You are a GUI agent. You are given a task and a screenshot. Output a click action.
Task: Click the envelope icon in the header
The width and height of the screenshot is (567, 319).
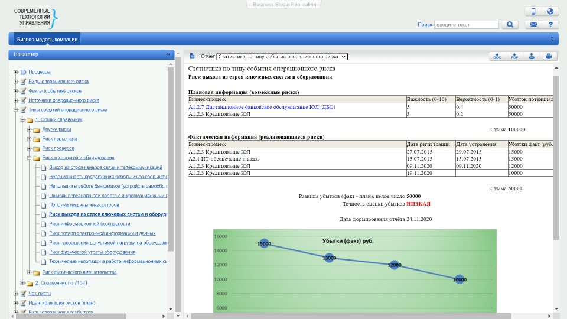[533, 25]
